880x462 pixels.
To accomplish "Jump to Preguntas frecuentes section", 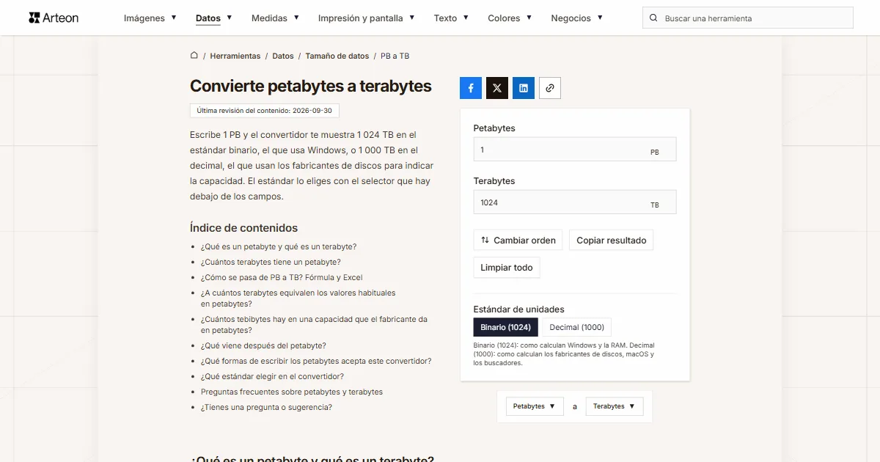I will (292, 392).
